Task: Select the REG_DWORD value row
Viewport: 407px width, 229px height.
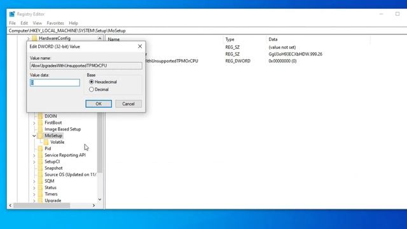Action: (x=238, y=61)
